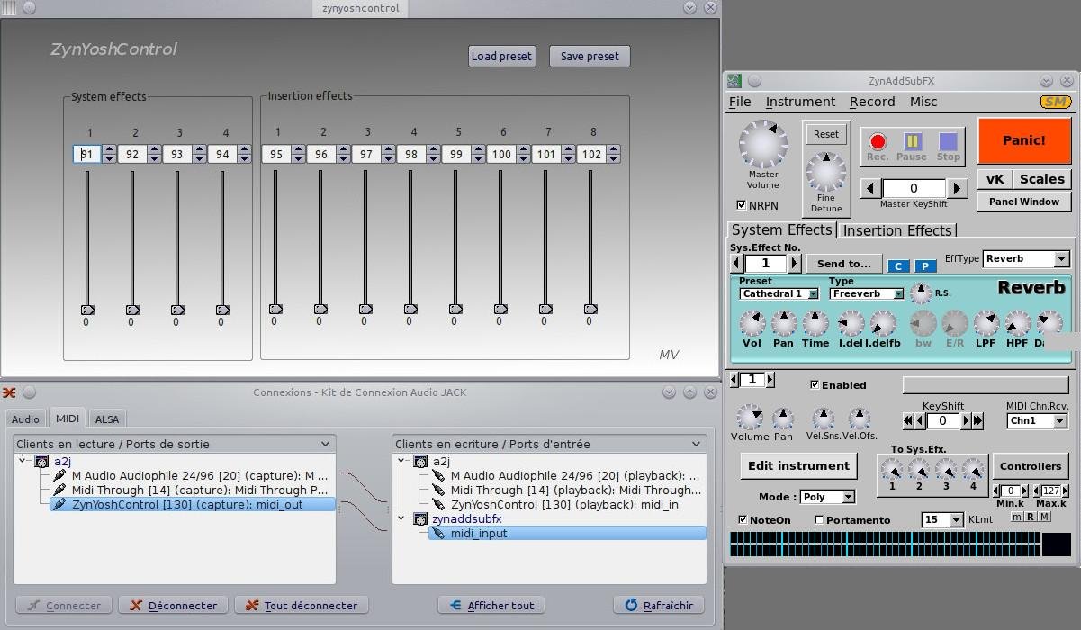Click Save preset in ZynYoshControl
Screen dimensions: 1081x630
click(x=590, y=56)
